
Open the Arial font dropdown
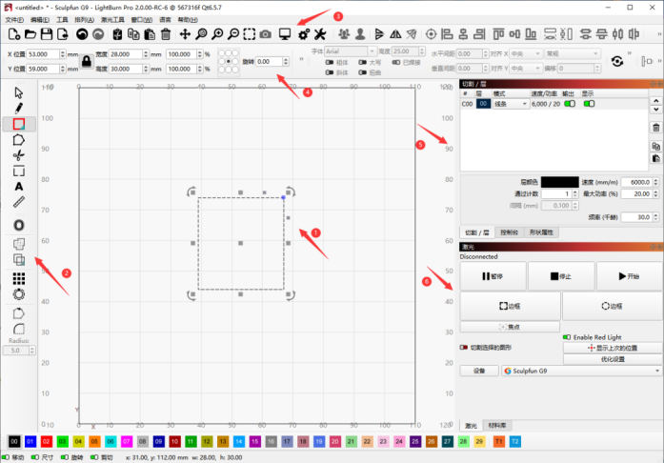(x=351, y=51)
